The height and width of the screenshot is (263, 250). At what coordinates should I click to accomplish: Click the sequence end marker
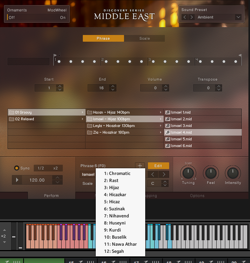point(240,55)
